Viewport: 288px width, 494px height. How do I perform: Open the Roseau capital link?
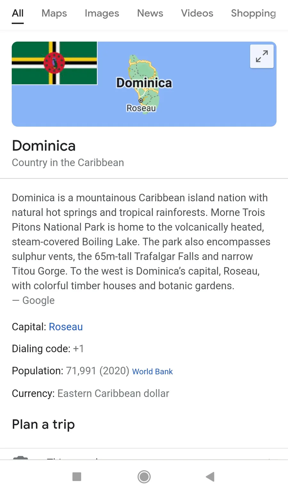[66, 327]
